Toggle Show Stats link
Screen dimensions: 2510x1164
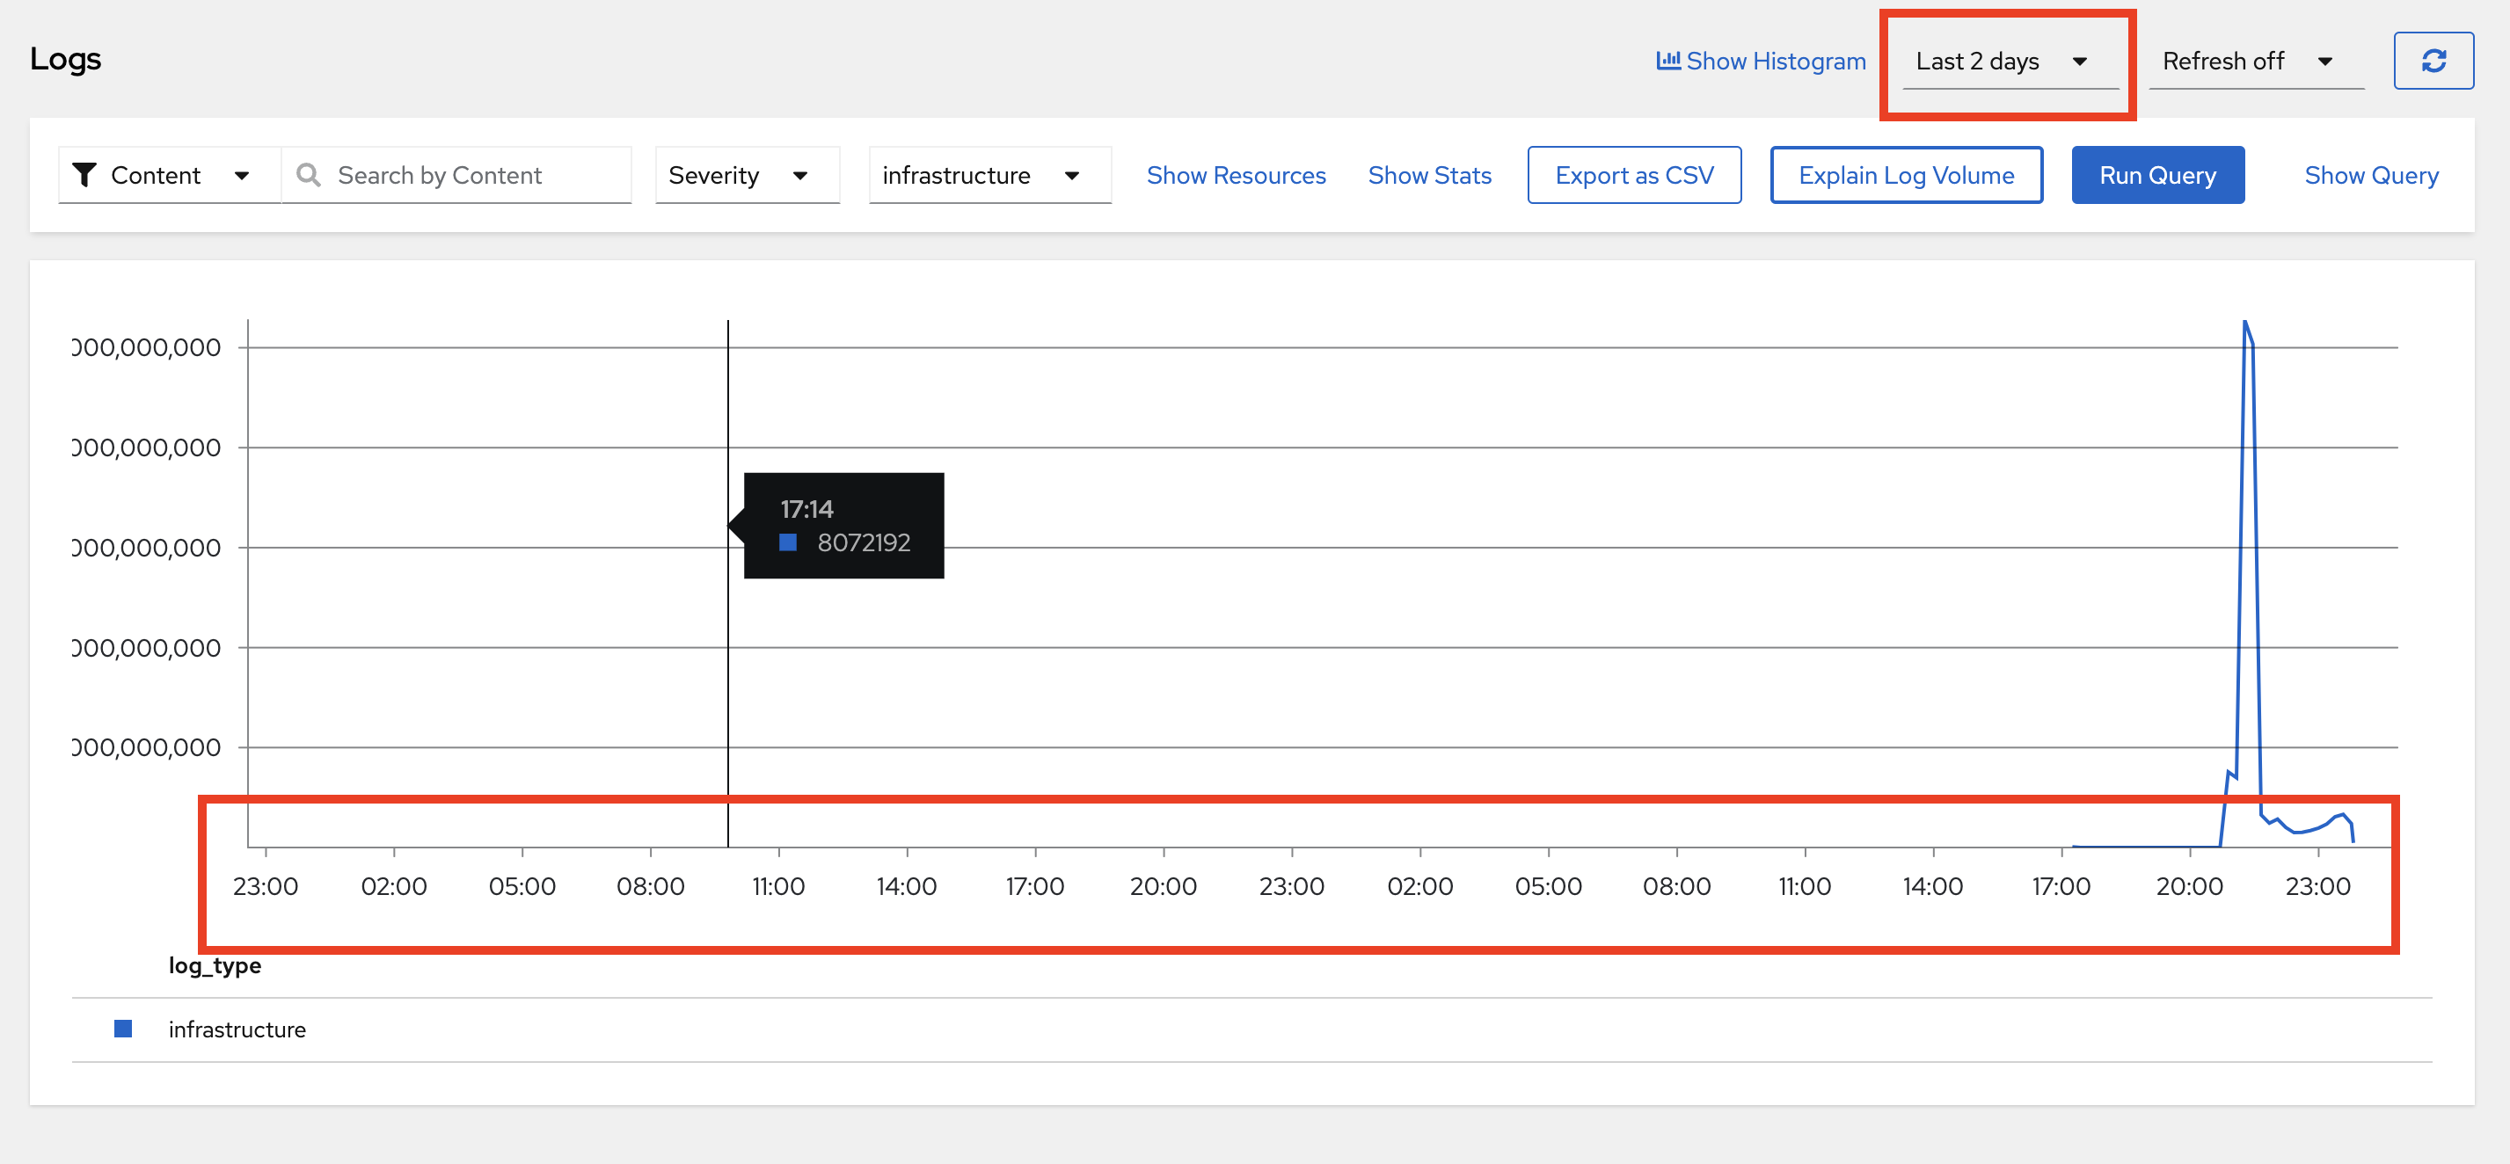[1428, 175]
